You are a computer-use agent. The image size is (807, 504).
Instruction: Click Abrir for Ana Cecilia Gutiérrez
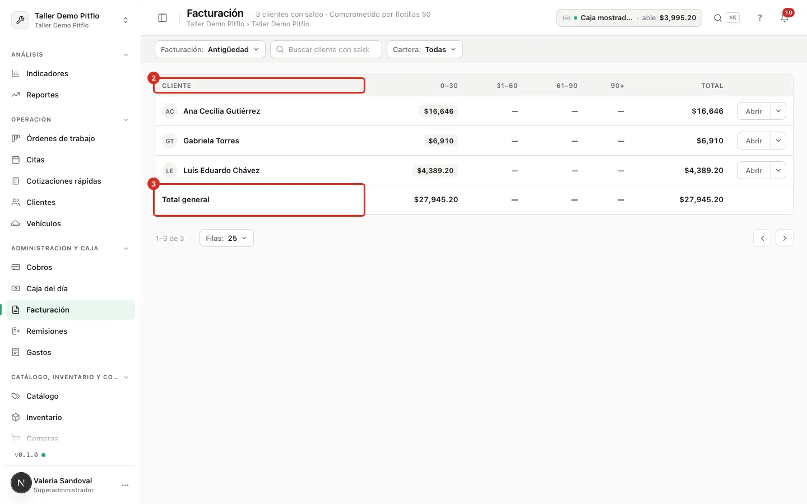pyautogui.click(x=754, y=111)
